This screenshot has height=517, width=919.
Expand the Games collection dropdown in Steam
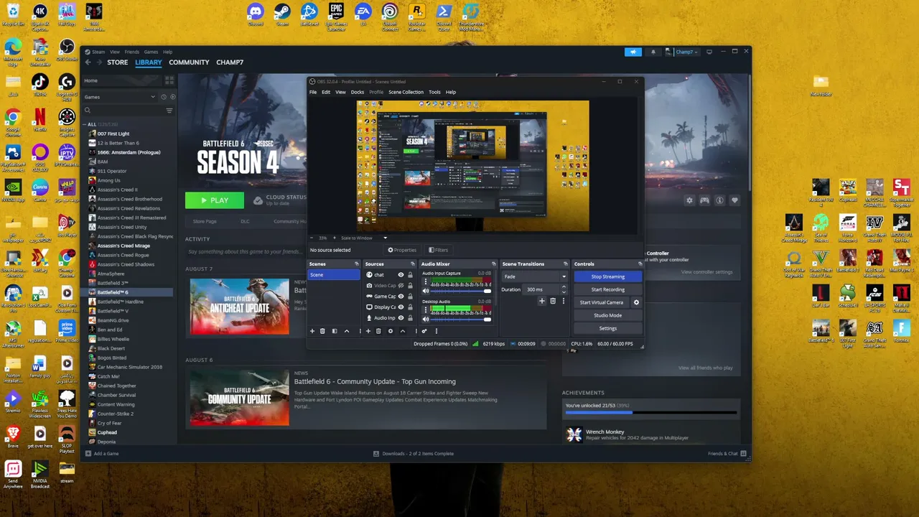119,97
